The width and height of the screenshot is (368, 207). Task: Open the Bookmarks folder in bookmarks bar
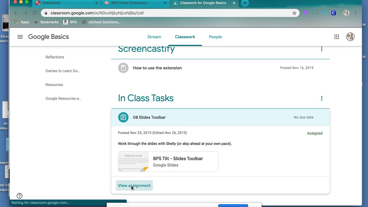(x=46, y=22)
